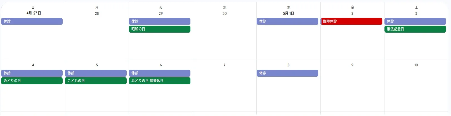Select the 5月 1日 date label
The image size is (451, 116).
tap(288, 13)
